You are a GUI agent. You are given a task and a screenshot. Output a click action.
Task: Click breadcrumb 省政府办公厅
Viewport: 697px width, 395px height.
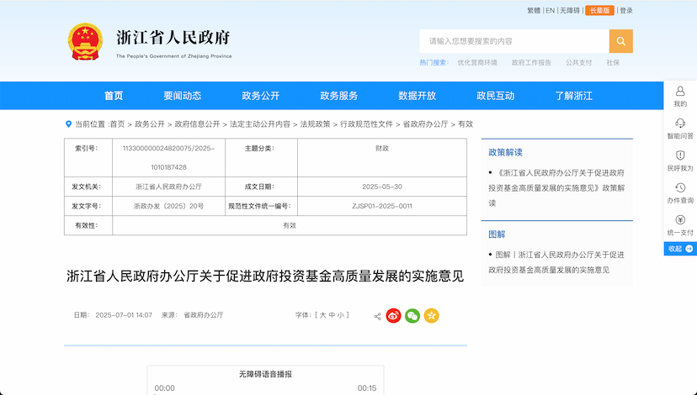[425, 124]
